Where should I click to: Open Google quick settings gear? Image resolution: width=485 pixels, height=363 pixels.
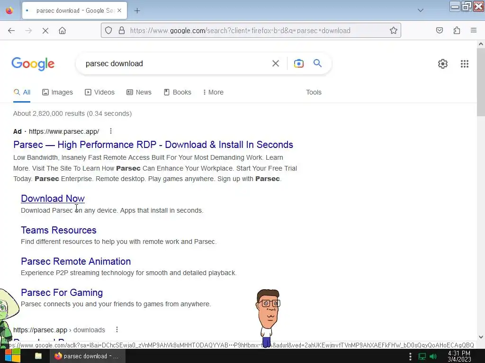point(443,64)
